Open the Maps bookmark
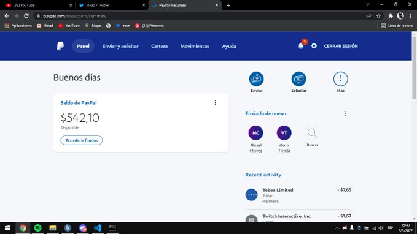The image size is (417, 234). pyautogui.click(x=93, y=26)
